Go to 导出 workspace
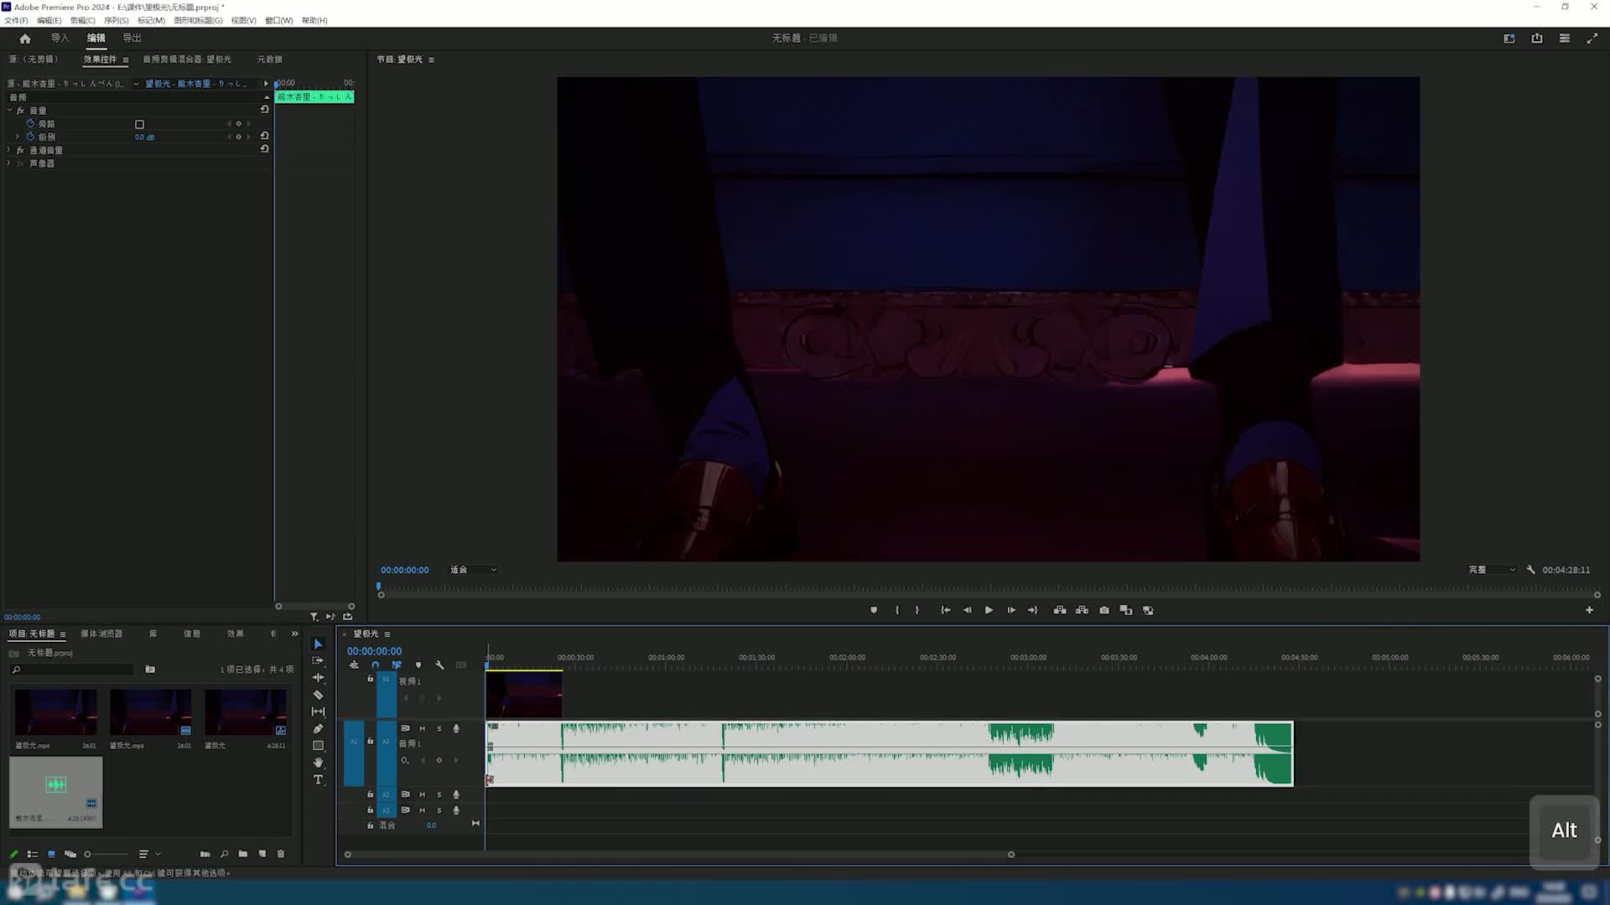 pyautogui.click(x=132, y=39)
